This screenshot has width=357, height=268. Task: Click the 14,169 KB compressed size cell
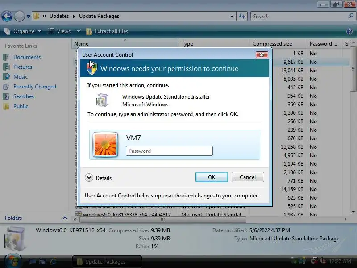(292, 189)
